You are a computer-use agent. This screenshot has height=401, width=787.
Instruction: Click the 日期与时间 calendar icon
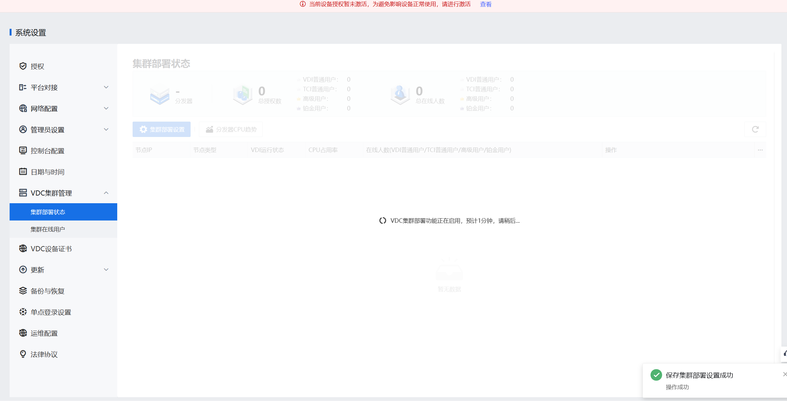click(x=23, y=172)
